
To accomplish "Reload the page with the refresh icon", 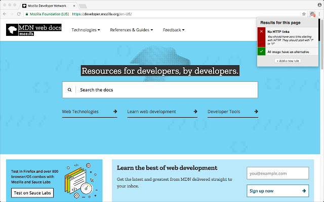I will (x=19, y=14).
